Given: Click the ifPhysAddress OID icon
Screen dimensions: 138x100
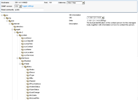Looking at the screenshot, I should point(28,84).
